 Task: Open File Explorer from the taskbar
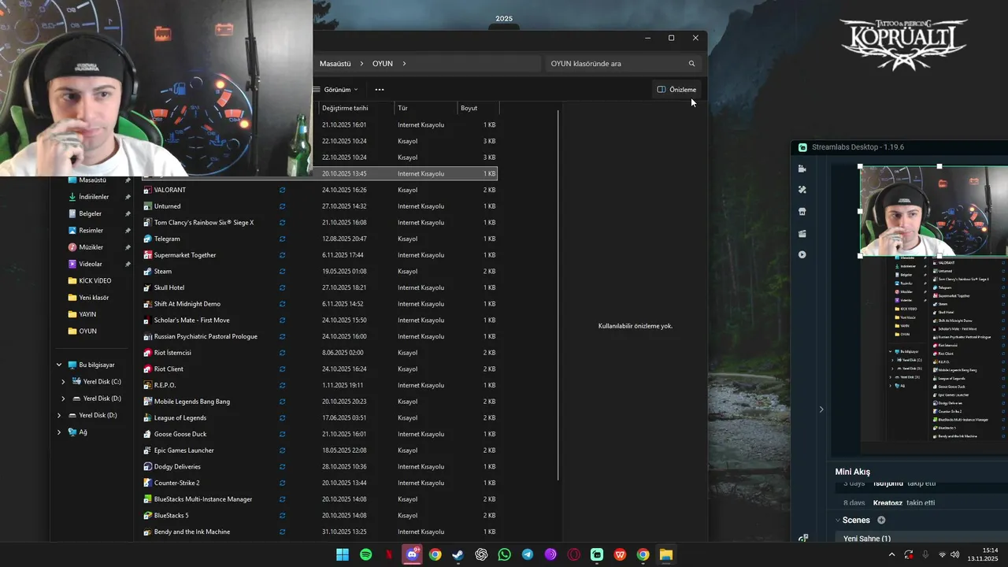pyautogui.click(x=666, y=554)
